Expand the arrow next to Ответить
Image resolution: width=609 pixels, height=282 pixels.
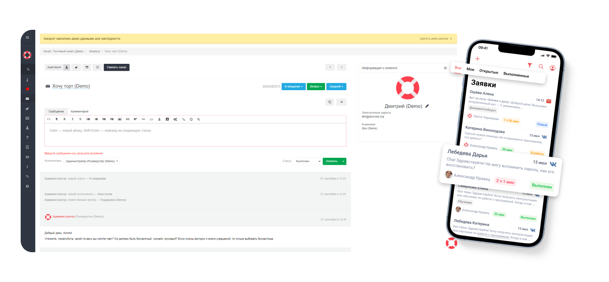click(344, 161)
